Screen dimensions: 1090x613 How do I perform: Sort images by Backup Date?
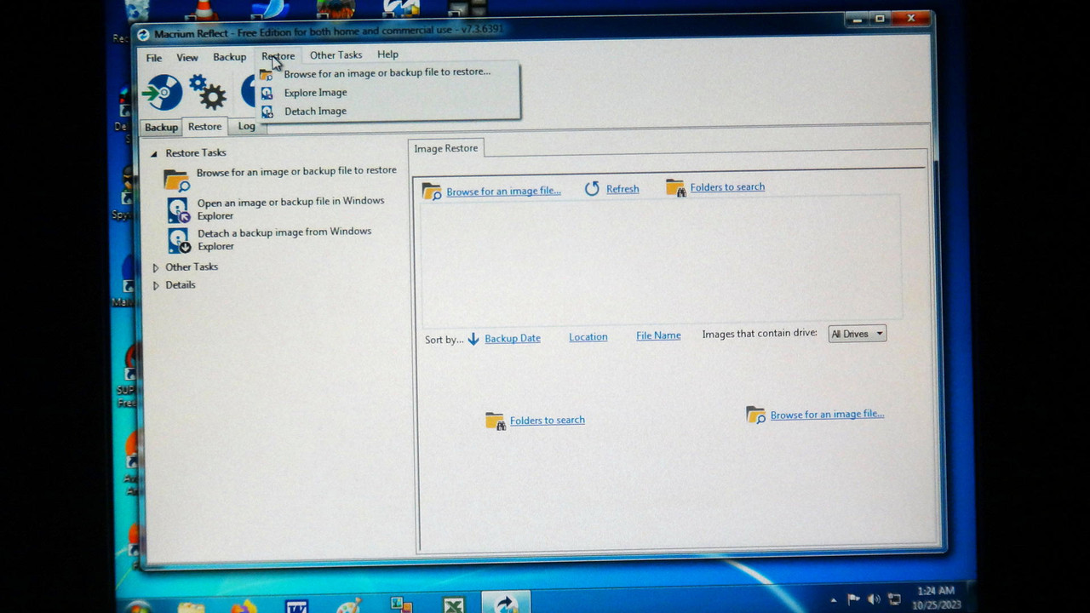512,339
